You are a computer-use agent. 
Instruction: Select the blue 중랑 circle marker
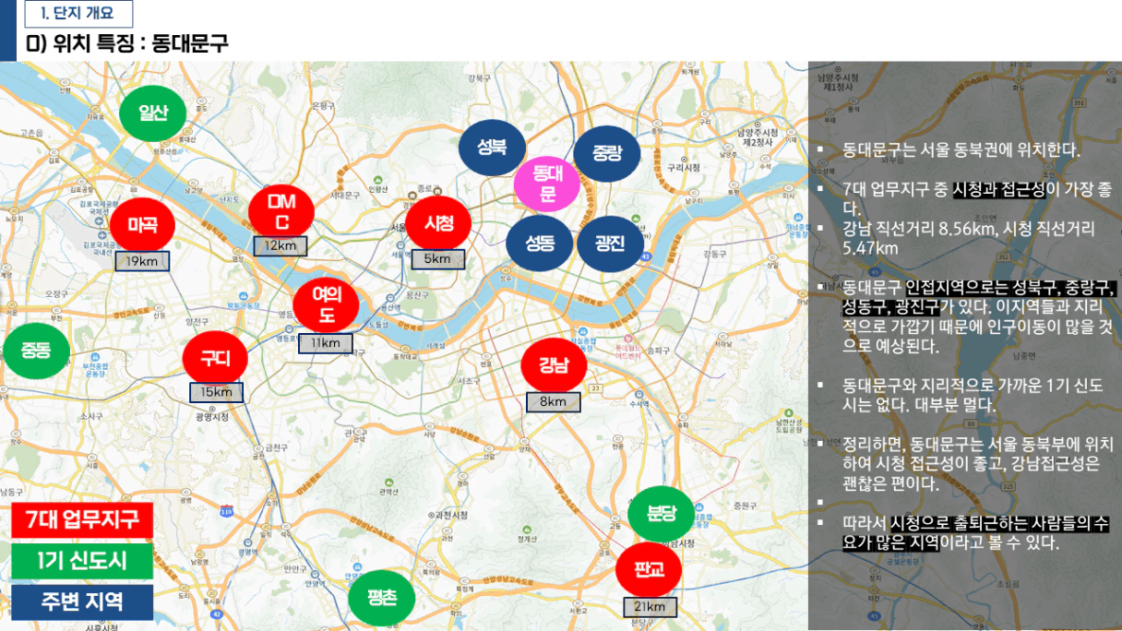pos(607,153)
